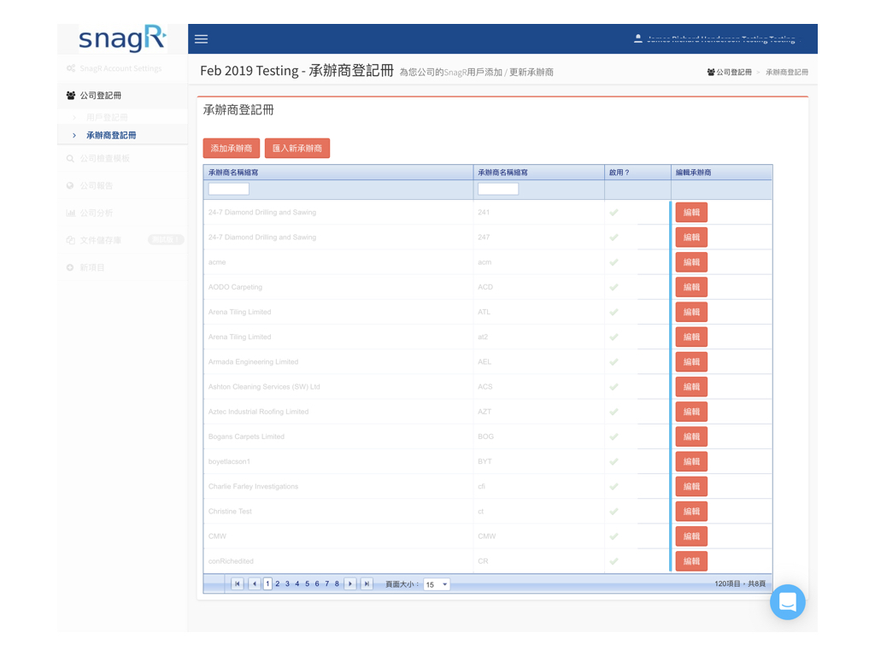
Task: Focus the contractor name filter field
Action: [229, 189]
